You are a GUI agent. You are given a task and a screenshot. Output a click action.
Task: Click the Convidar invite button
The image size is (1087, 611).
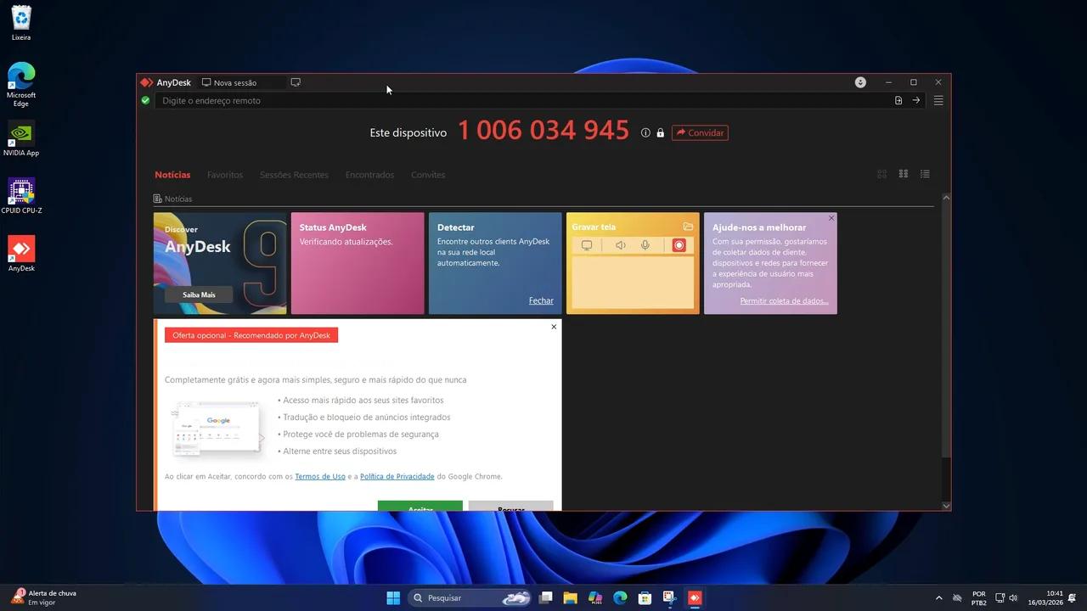(700, 132)
